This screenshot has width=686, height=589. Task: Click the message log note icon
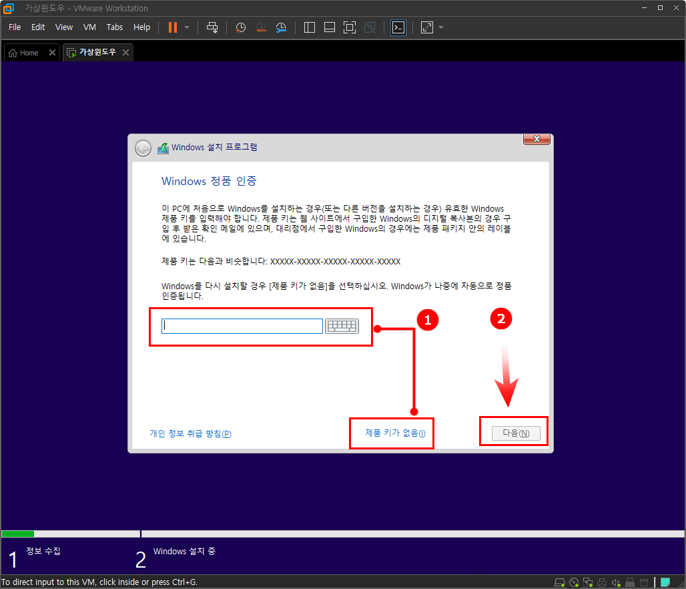(665, 582)
